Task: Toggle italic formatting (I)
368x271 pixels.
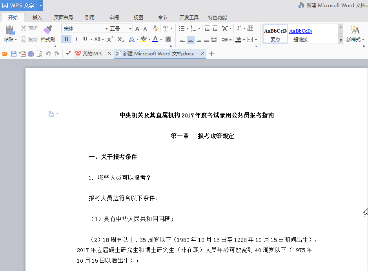Action: click(x=76, y=39)
